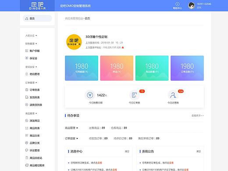The height and width of the screenshot is (171, 228).
Task: Click 查看 link in first 消息中心 message
Action: pyautogui.click(x=100, y=163)
